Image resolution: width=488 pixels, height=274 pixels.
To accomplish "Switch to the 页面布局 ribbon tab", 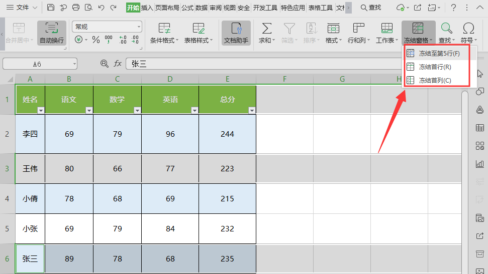I will [167, 8].
